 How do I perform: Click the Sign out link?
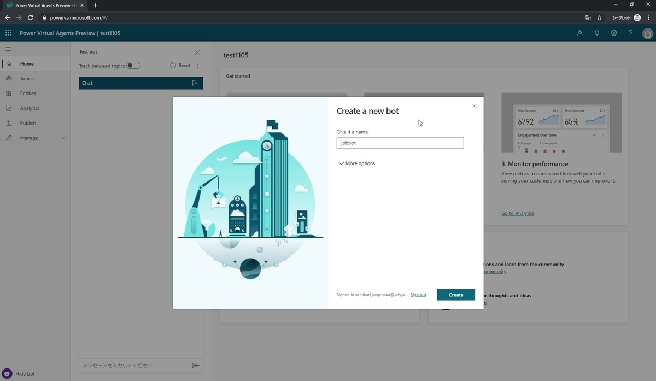[418, 295]
